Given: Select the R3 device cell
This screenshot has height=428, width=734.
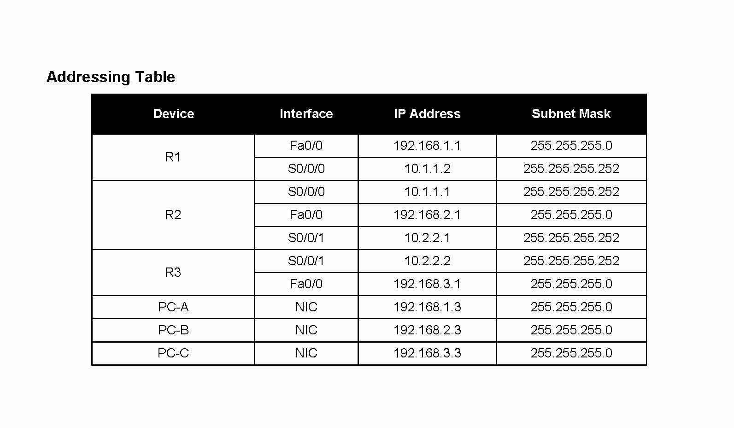Looking at the screenshot, I should tap(173, 273).
